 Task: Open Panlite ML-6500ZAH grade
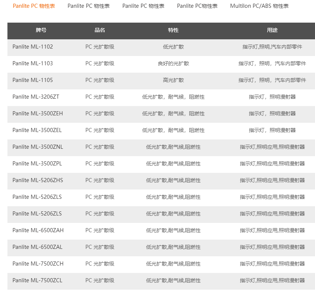click(38, 230)
